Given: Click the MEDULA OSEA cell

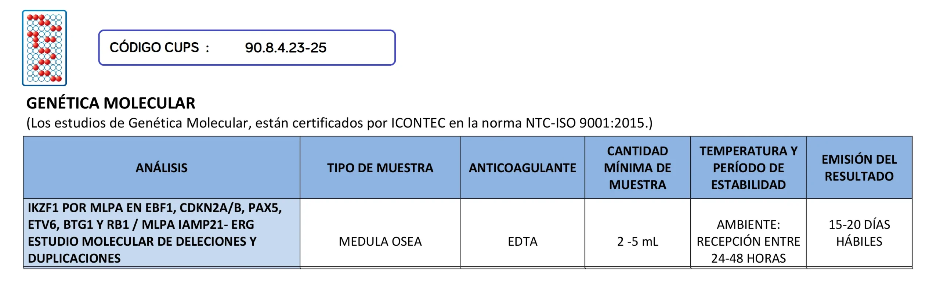Looking at the screenshot, I should (x=380, y=242).
